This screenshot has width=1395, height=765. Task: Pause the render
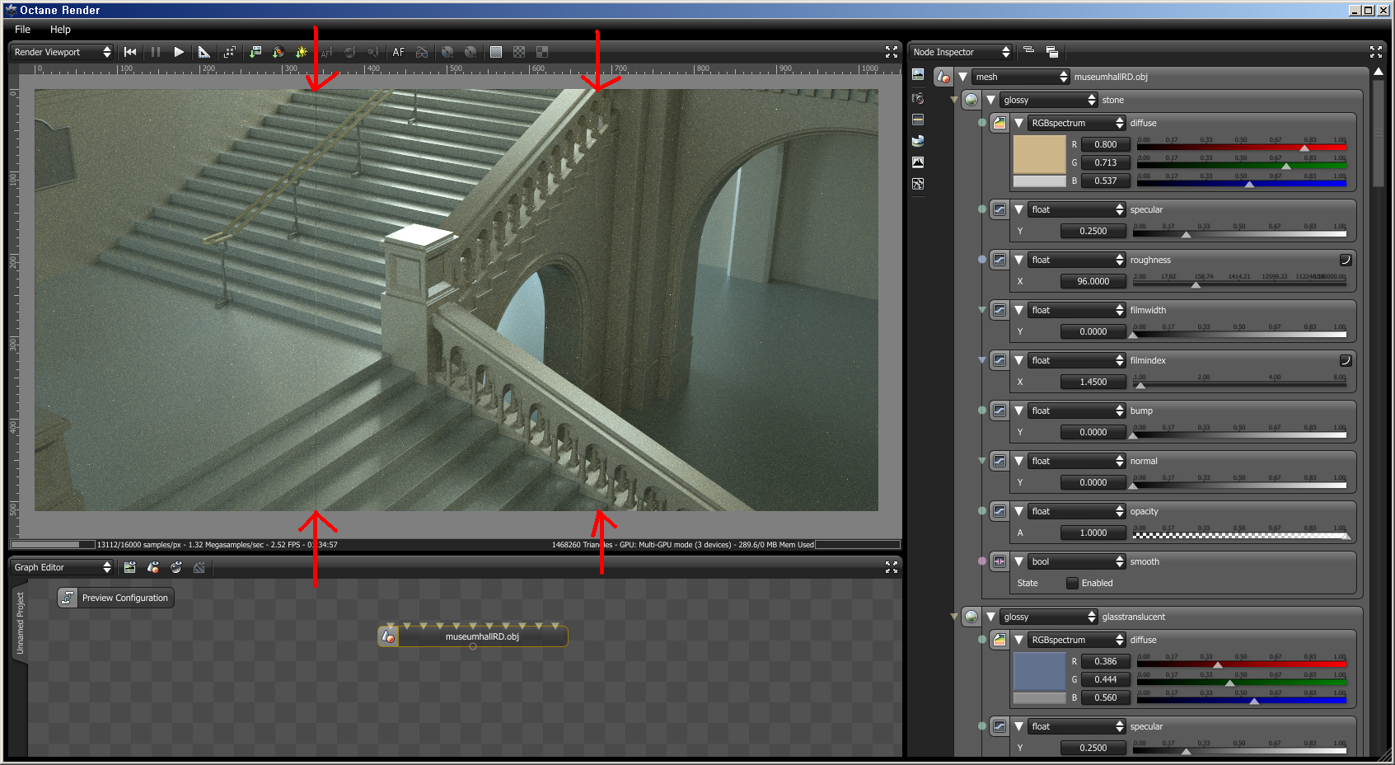(155, 52)
